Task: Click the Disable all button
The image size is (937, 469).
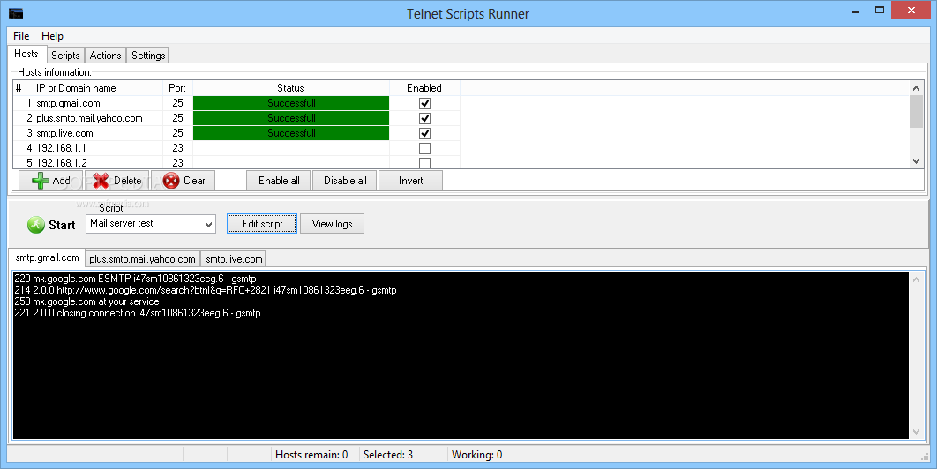Action: coord(345,181)
